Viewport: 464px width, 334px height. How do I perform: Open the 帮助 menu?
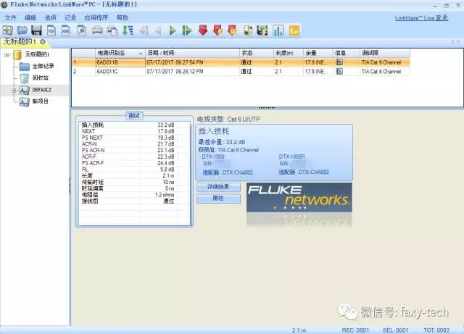click(x=123, y=17)
